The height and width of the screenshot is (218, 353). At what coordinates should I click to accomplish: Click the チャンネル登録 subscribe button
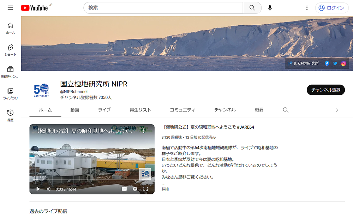pyautogui.click(x=325, y=90)
